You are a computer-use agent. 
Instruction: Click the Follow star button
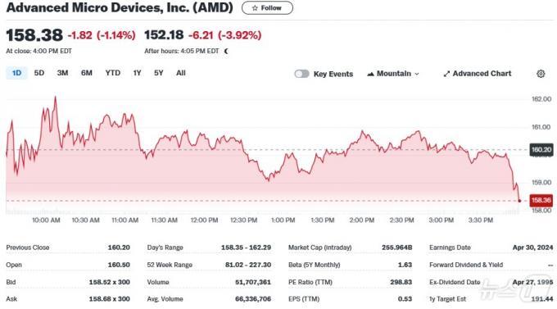tap(267, 8)
